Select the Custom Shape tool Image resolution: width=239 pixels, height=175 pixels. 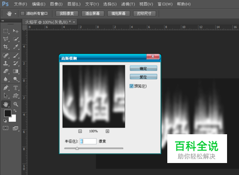tap(16, 95)
